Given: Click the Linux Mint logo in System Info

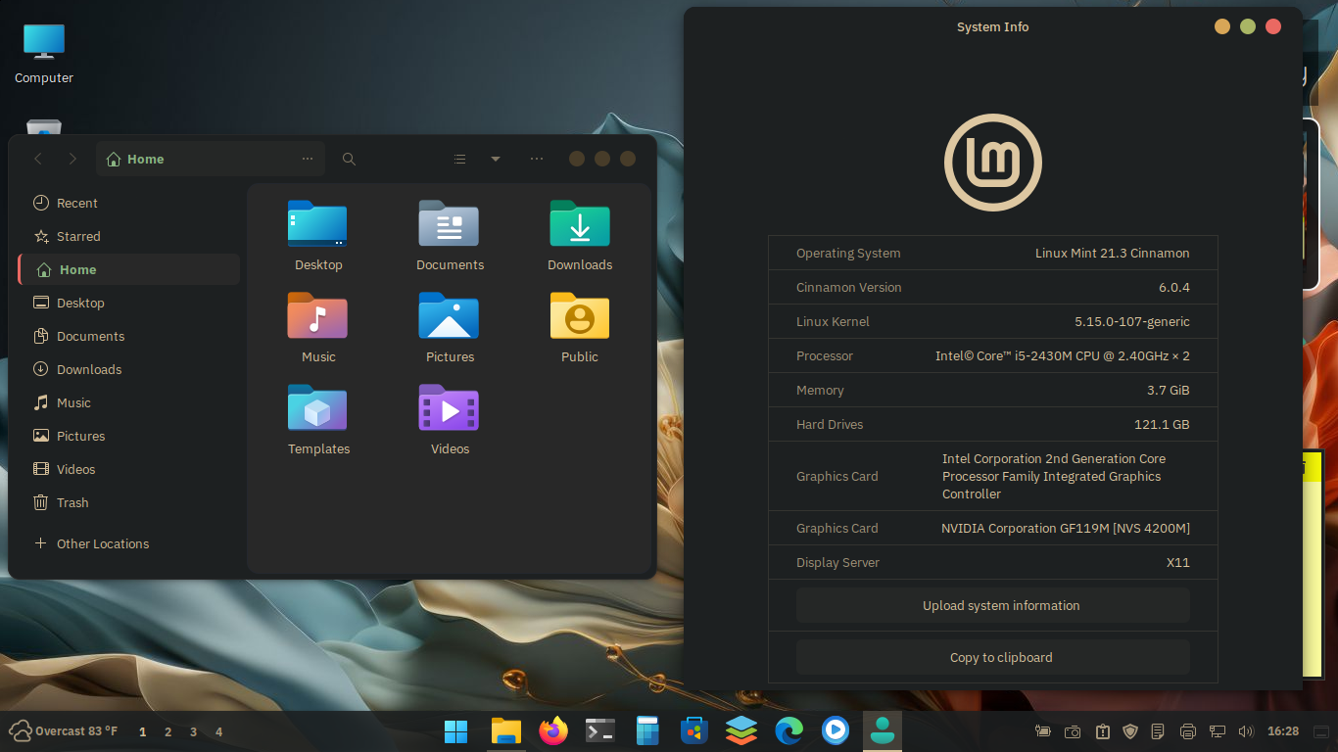Looking at the screenshot, I should pos(993,163).
